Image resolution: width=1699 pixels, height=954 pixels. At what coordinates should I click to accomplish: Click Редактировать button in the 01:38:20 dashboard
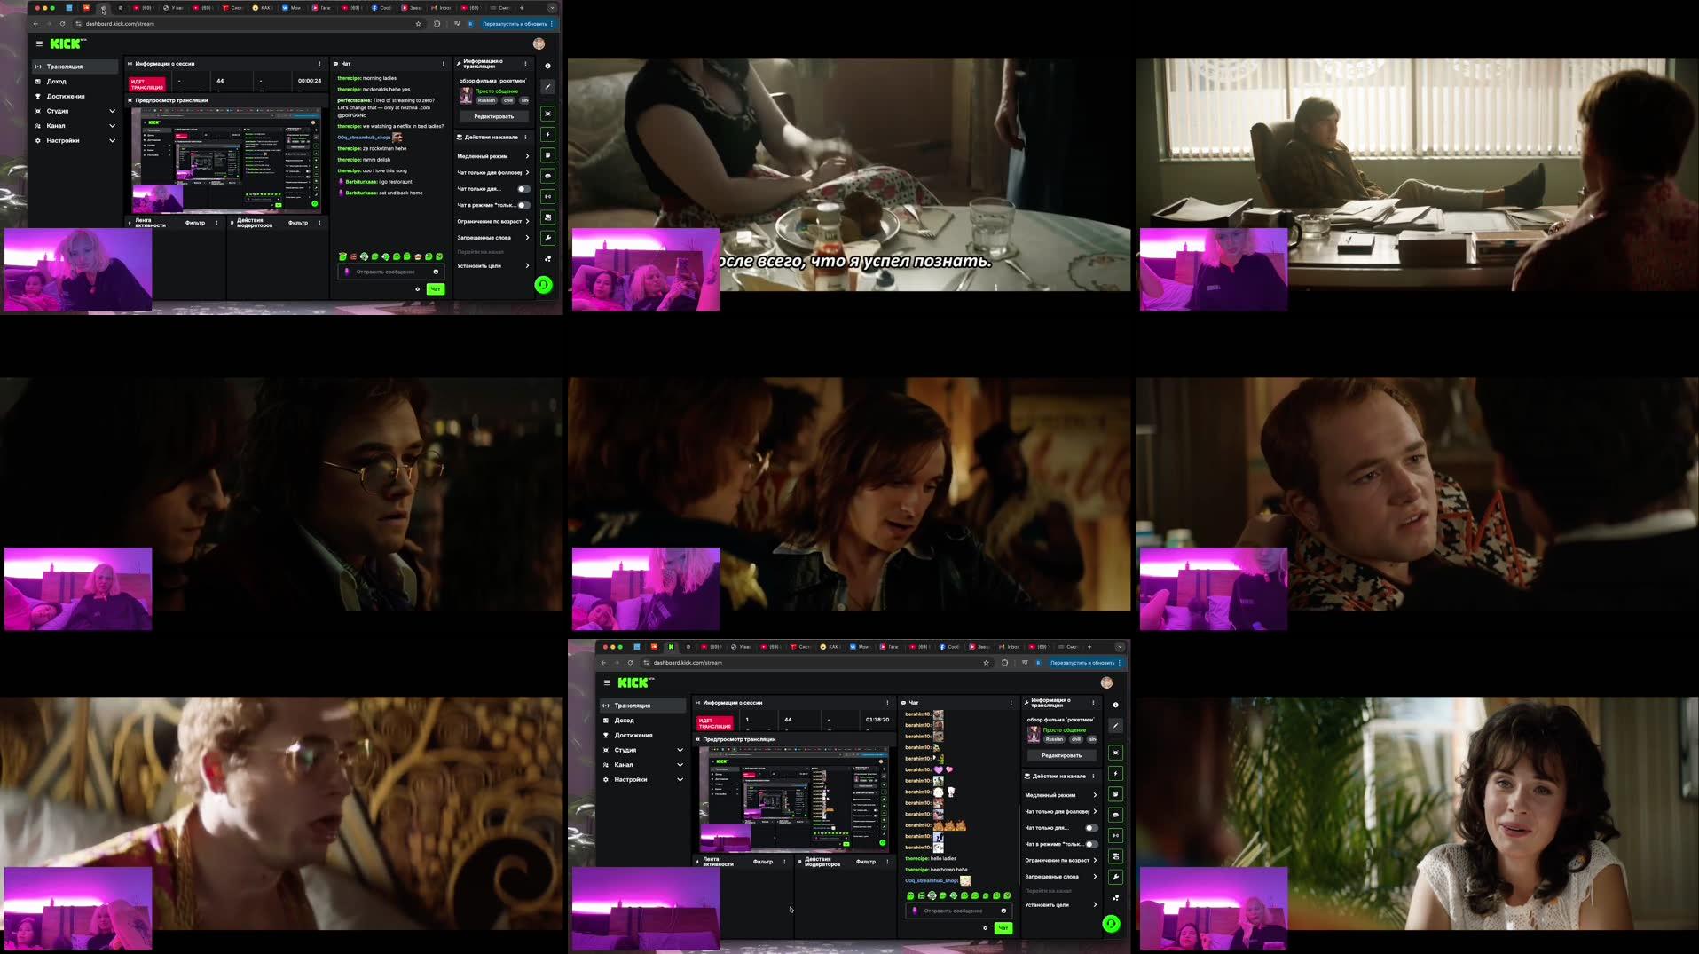(x=1061, y=755)
